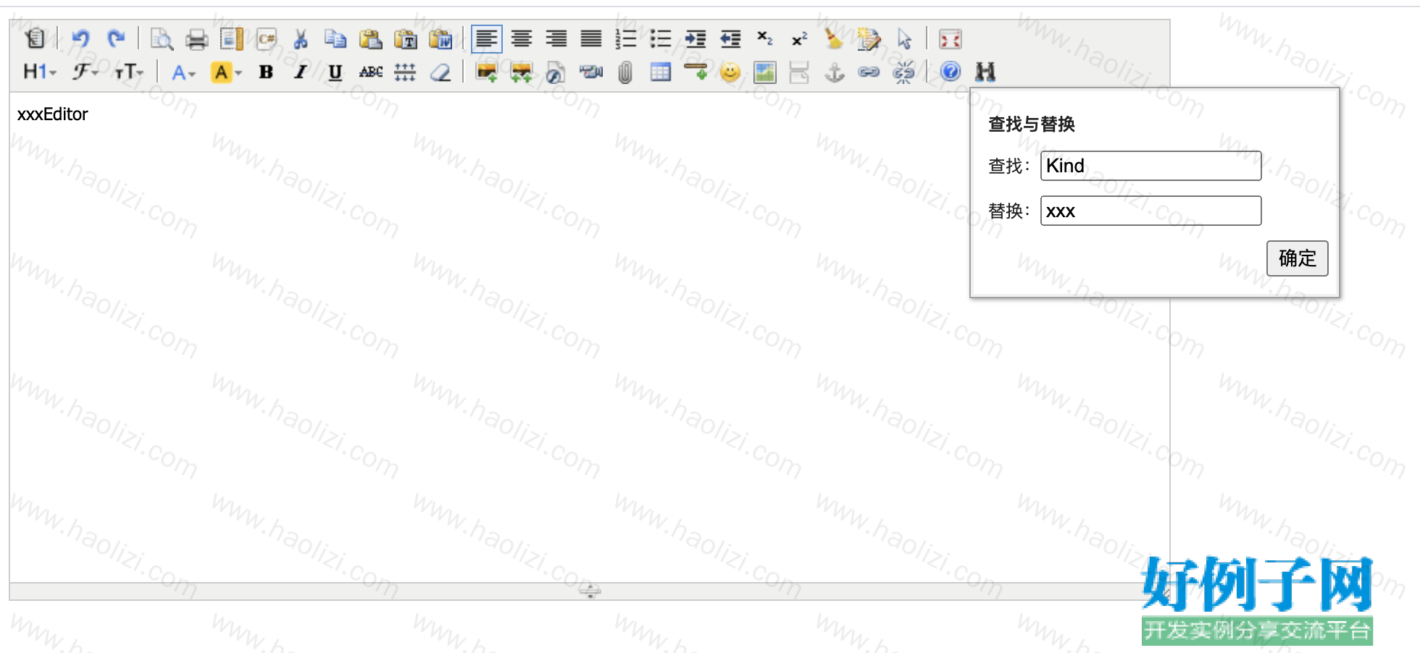Open the H1 heading format dropdown
Image resolution: width=1420 pixels, height=653 pixels.
tap(39, 72)
